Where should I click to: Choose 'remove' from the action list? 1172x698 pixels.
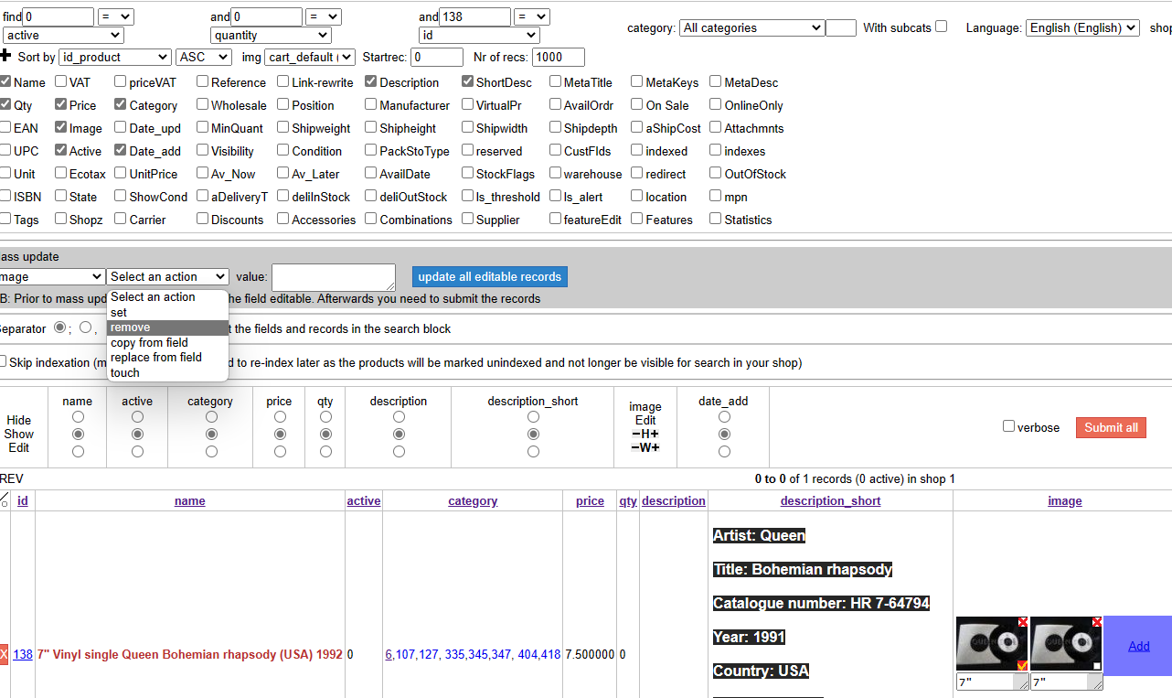167,328
